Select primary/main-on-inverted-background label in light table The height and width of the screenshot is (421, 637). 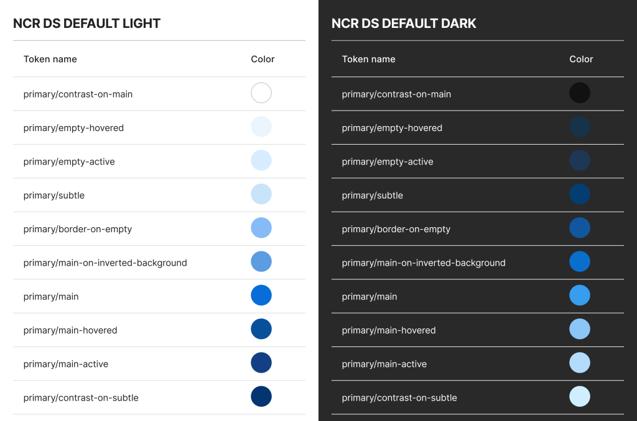105,263
